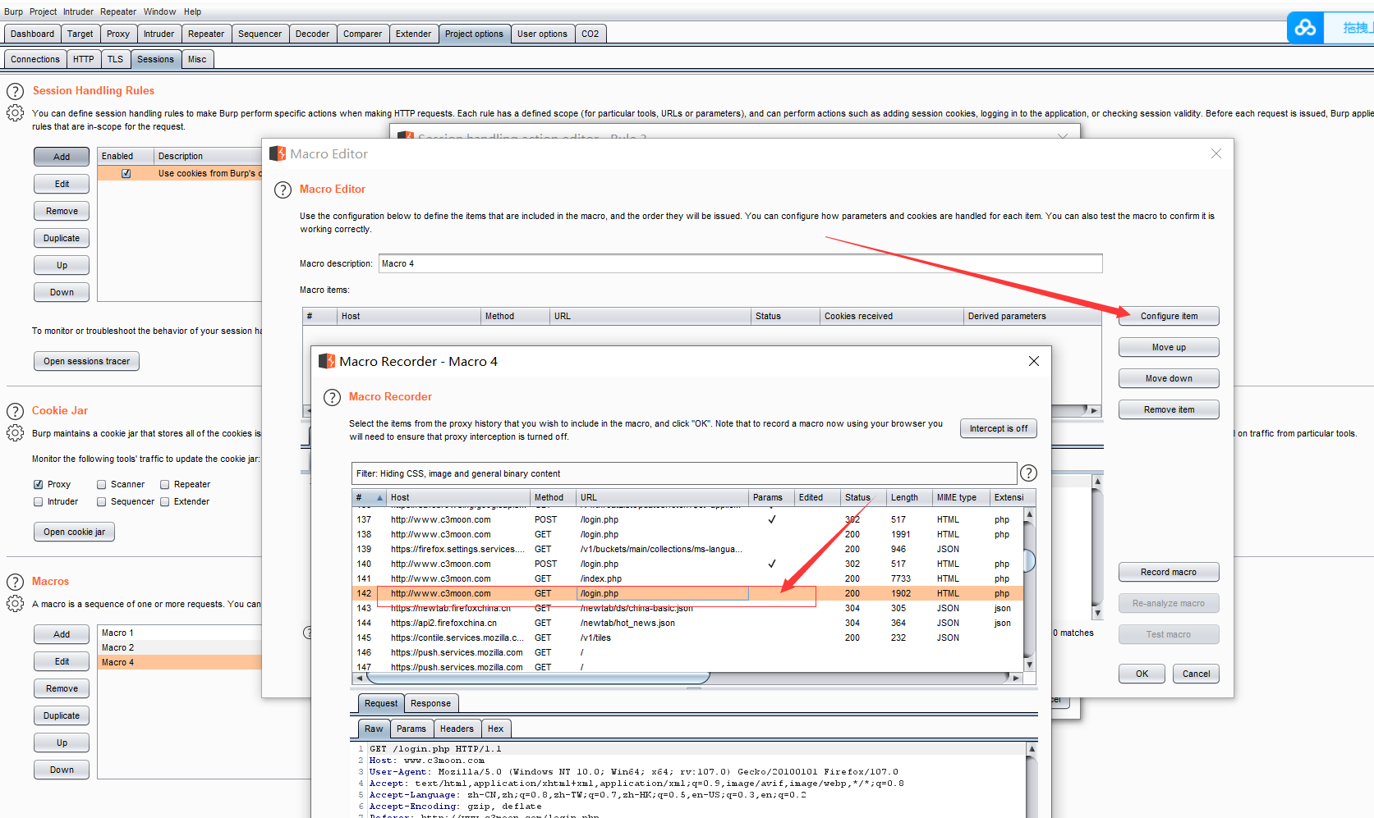Image resolution: width=1374 pixels, height=818 pixels.
Task: Click Duplicate in Session Handling Rules
Action: coord(62,238)
